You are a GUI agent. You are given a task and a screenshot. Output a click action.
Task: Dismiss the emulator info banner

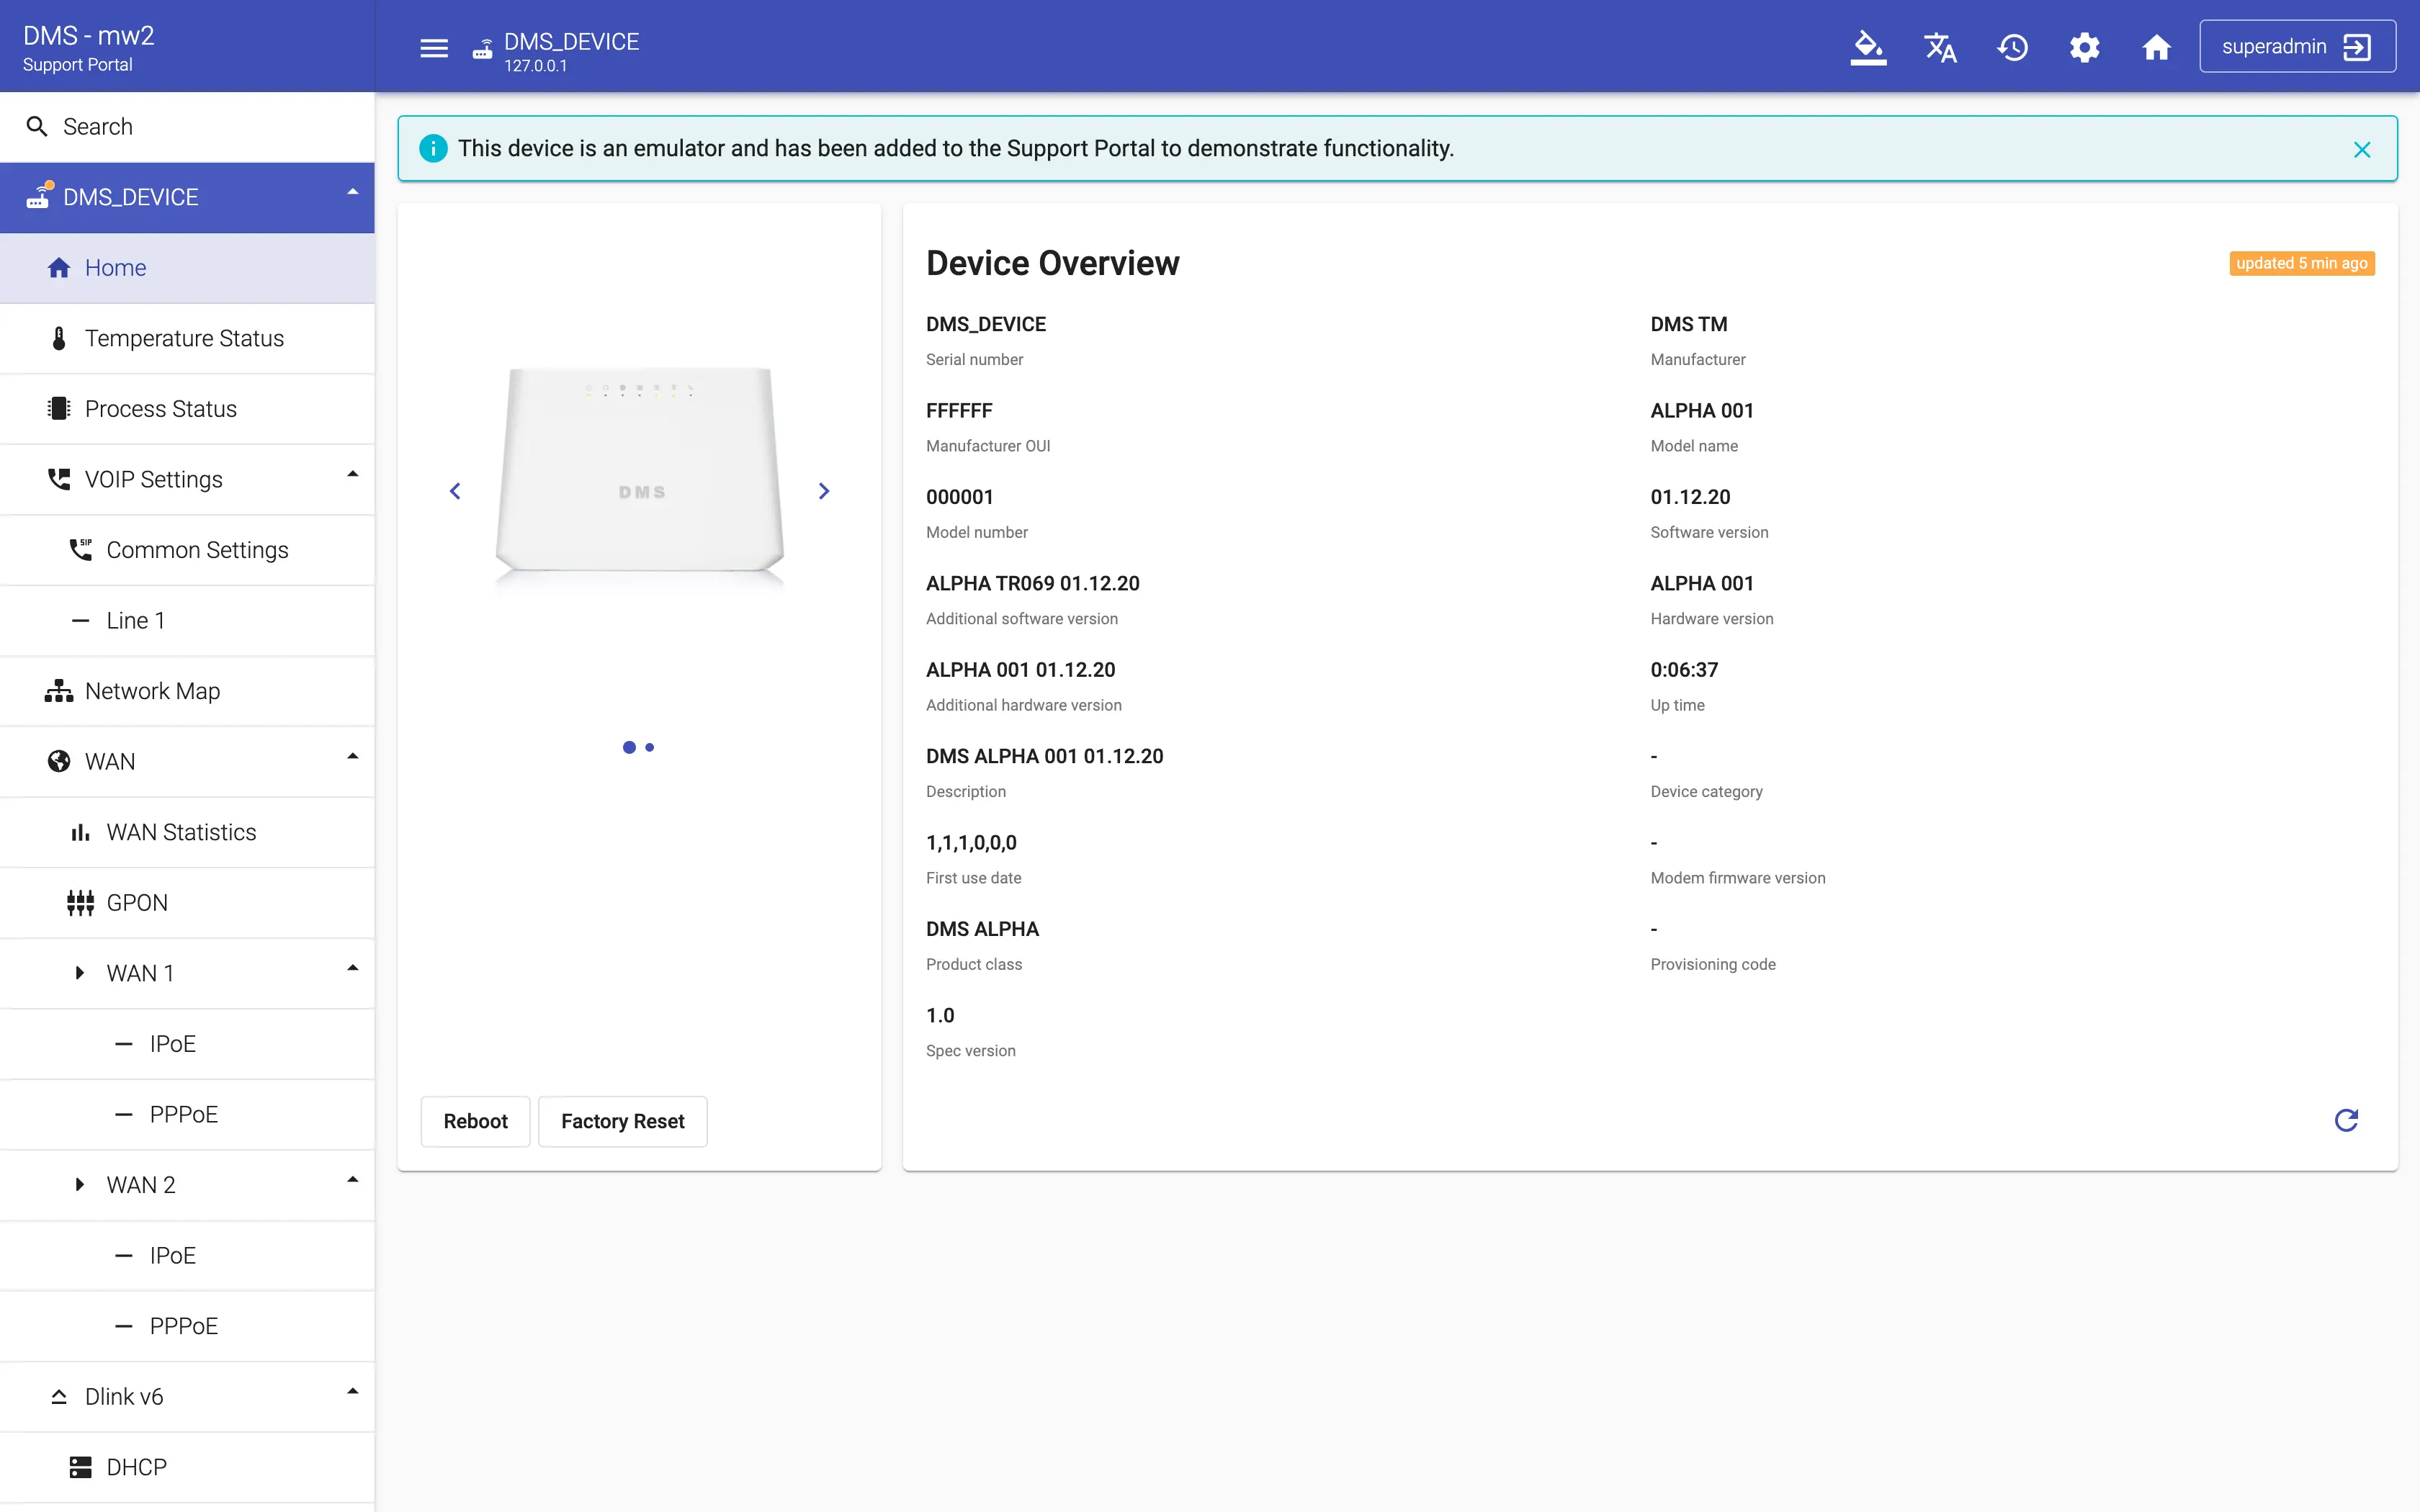pyautogui.click(x=2362, y=149)
